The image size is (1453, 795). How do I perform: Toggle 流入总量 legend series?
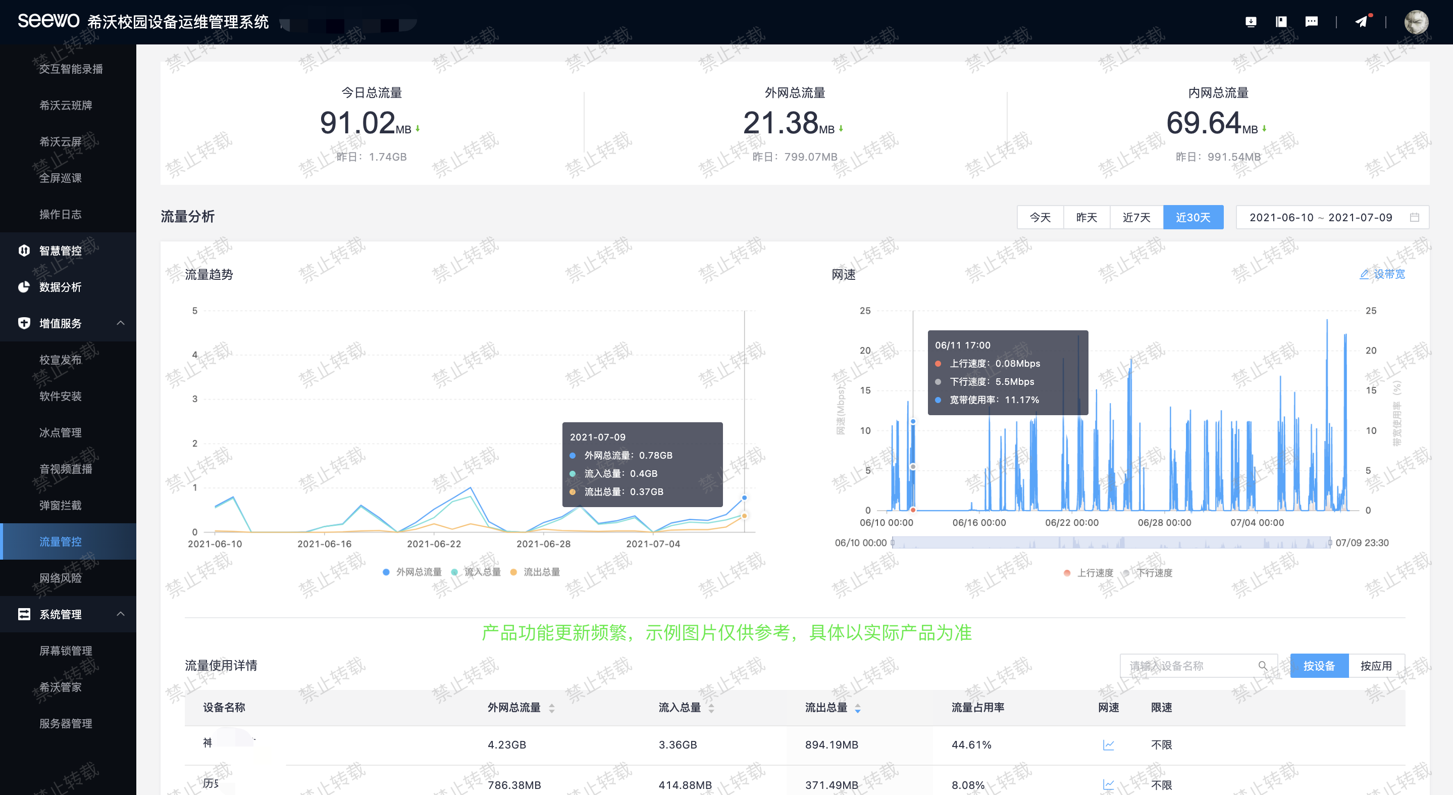(476, 572)
